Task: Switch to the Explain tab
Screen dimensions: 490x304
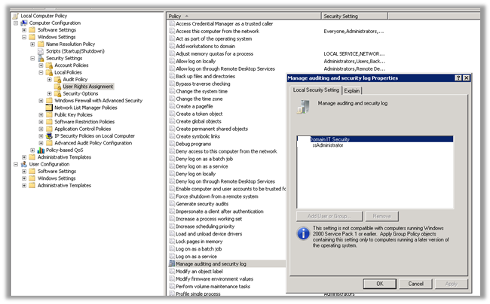Action: (353, 90)
